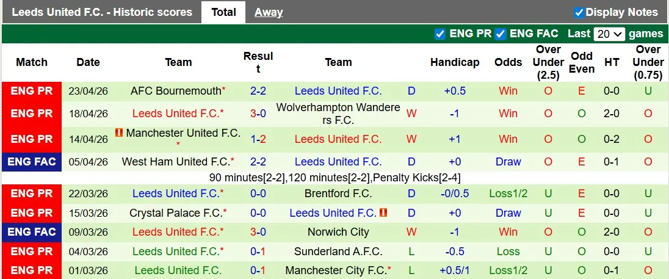669x279 pixels.
Task: Open AFC Bournemouth team link
Action: (176, 91)
